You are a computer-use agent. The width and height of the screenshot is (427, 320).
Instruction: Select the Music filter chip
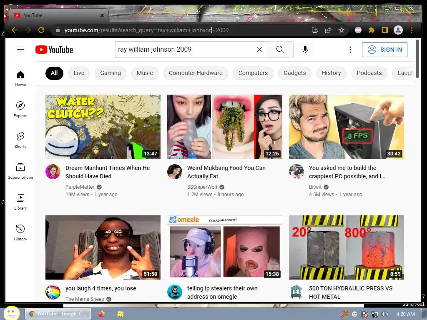click(x=145, y=73)
